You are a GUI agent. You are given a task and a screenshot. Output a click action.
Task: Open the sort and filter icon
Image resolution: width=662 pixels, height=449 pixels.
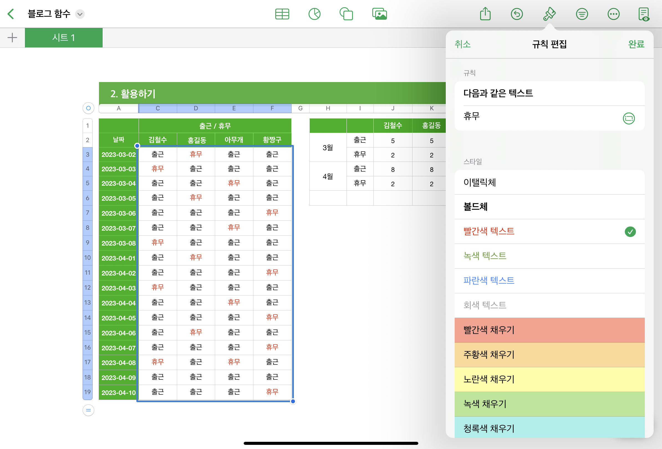coord(582,14)
